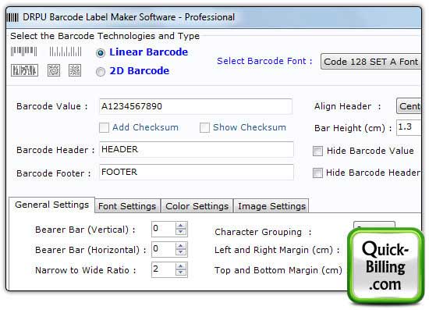429x310 pixels.
Task: Click the barcode app icon in title bar
Action: (x=12, y=17)
